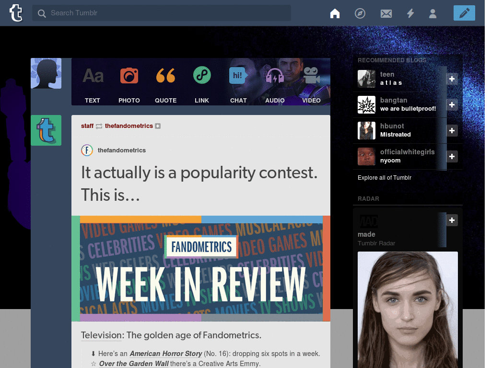Open thefandometrics link in reblog header

129,126
